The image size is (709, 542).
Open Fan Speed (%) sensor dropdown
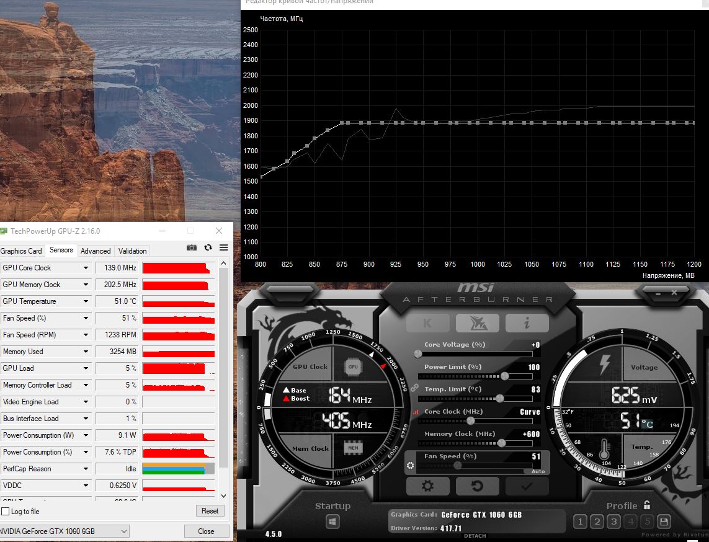(x=86, y=318)
